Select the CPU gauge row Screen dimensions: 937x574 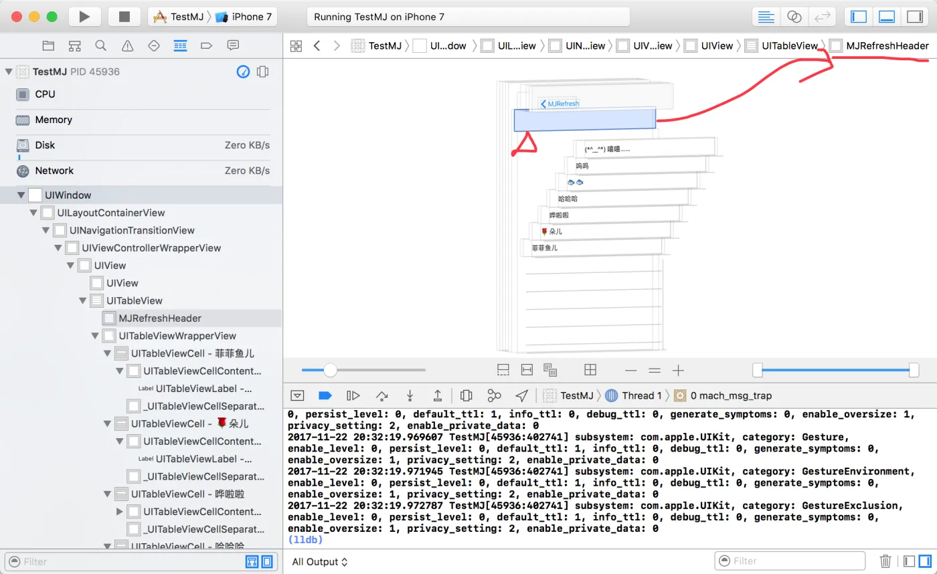(x=141, y=94)
